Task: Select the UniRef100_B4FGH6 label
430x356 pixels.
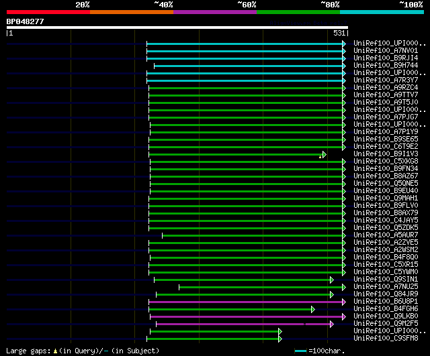Action: click(386, 309)
